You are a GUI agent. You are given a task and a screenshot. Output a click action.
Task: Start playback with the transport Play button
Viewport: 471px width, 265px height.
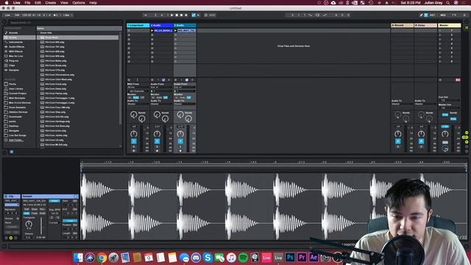171,15
